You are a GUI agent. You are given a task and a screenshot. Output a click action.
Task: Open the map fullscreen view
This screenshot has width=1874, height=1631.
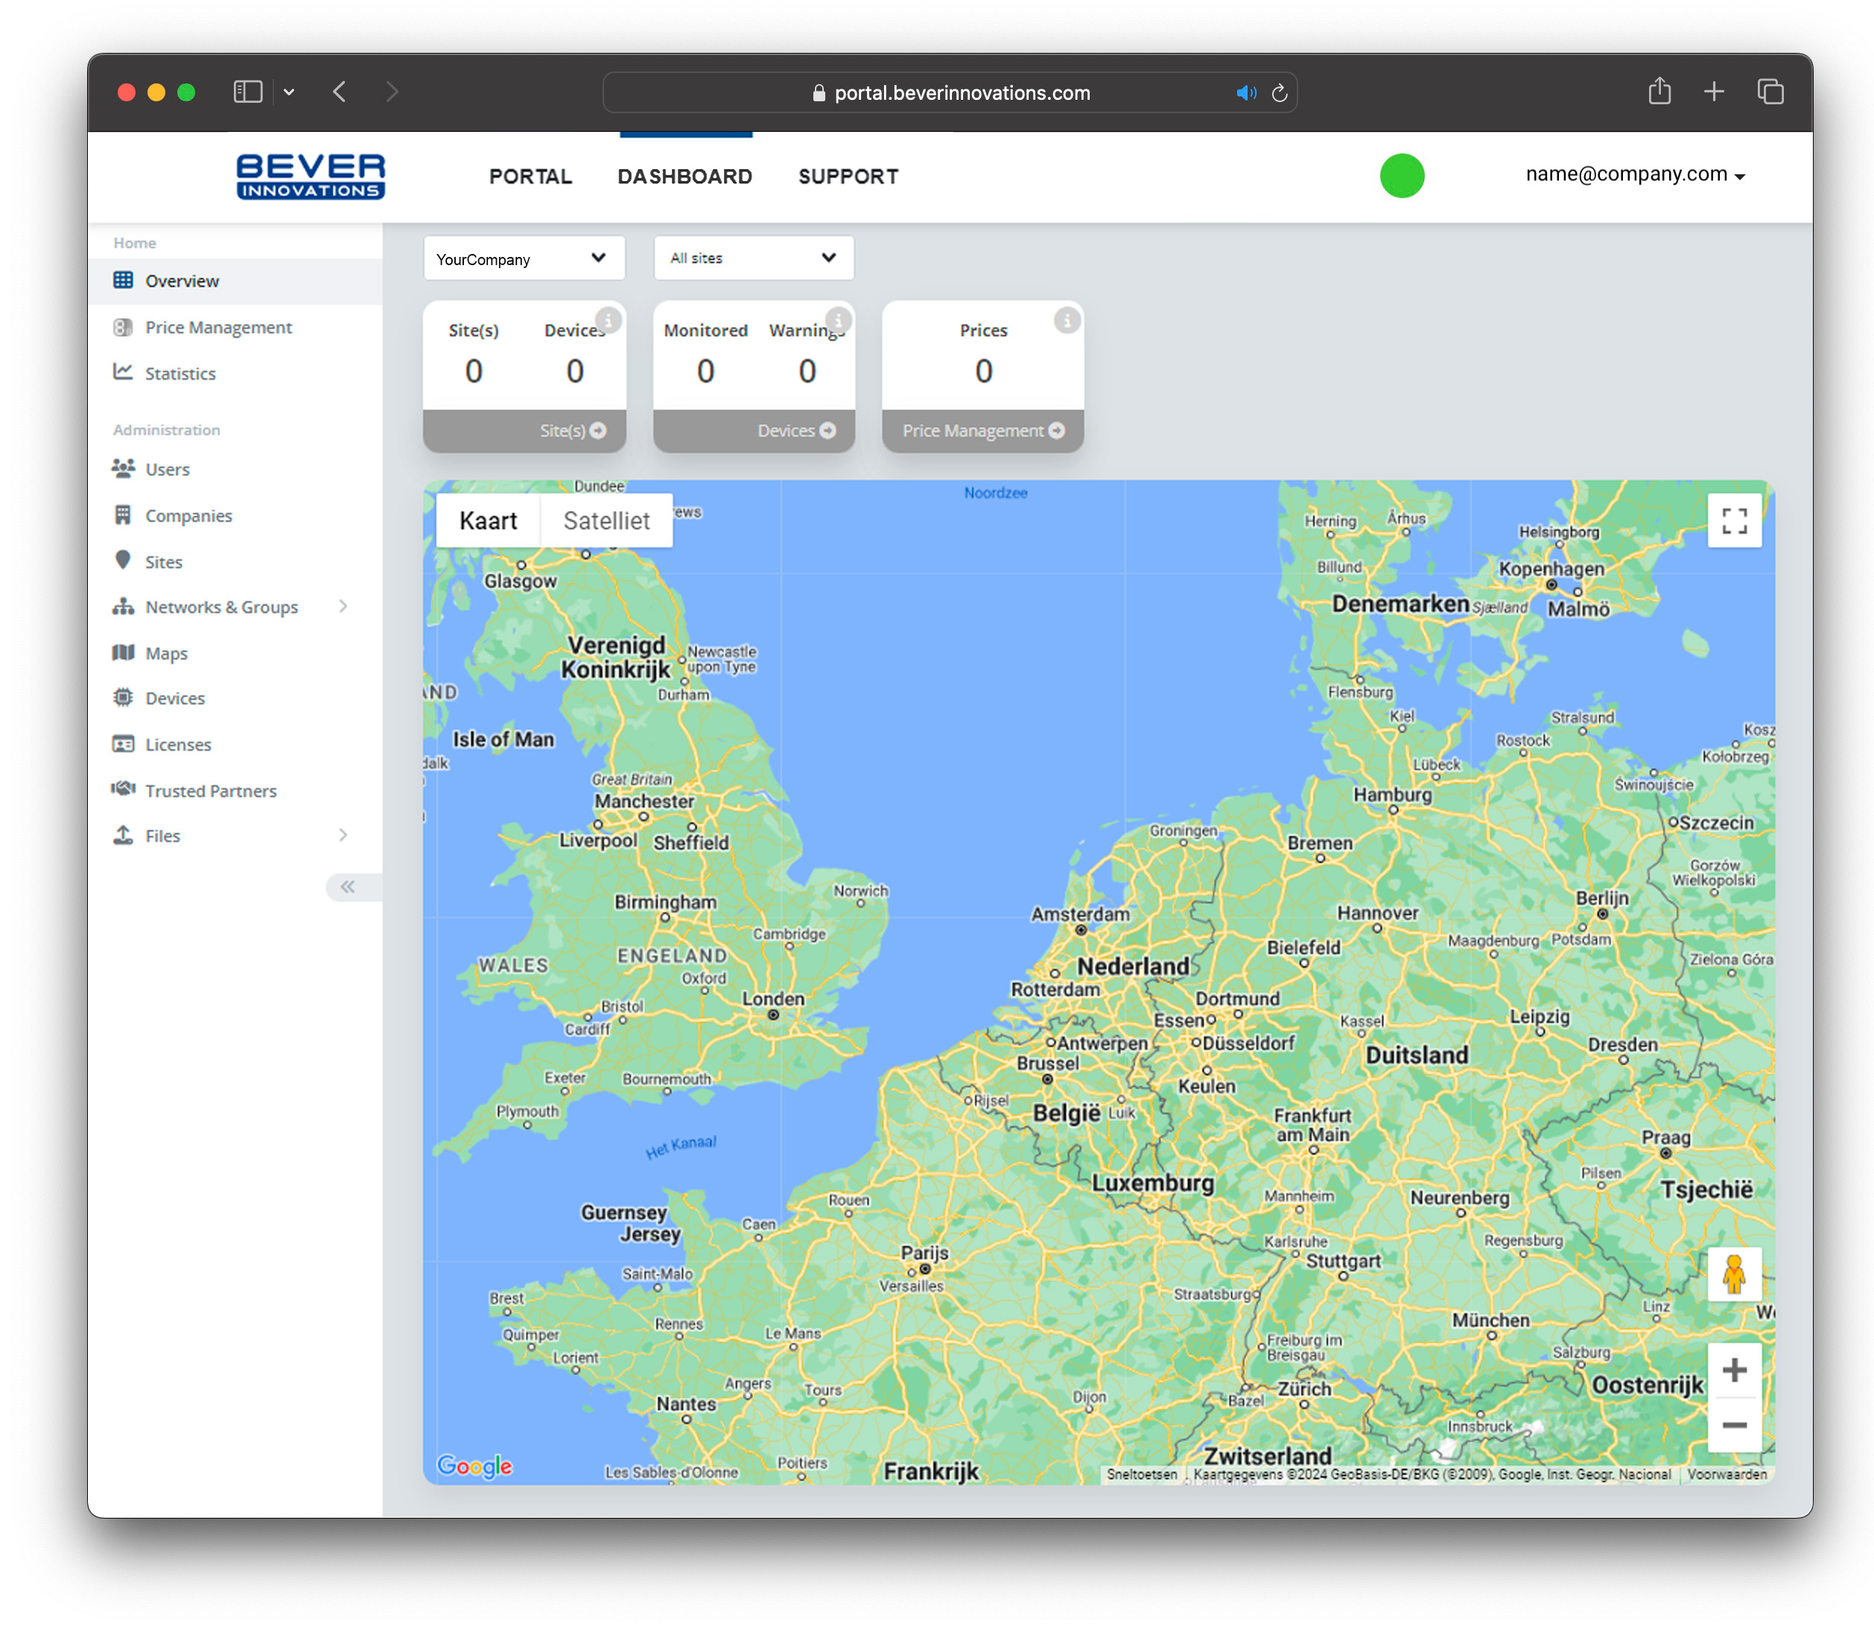[1733, 521]
